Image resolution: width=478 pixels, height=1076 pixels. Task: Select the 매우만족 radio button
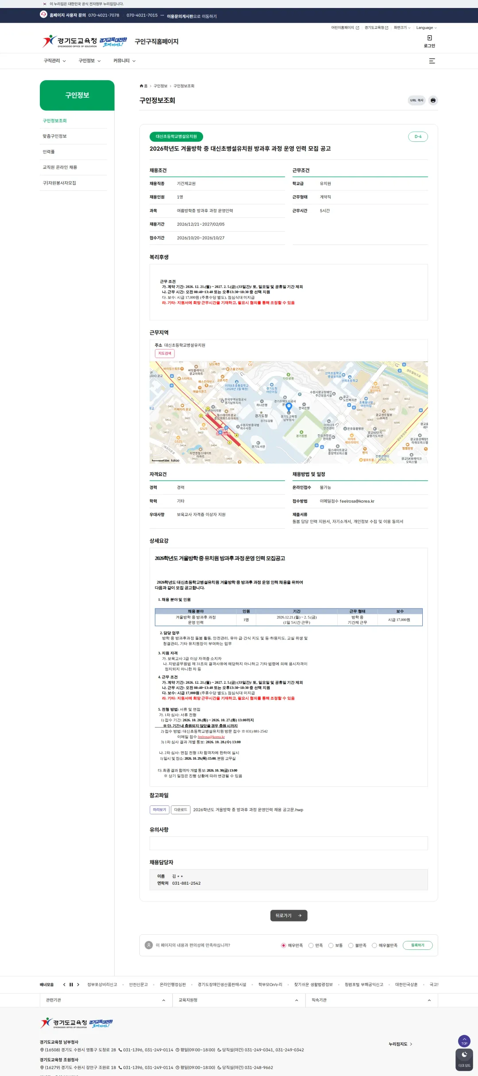click(x=284, y=945)
